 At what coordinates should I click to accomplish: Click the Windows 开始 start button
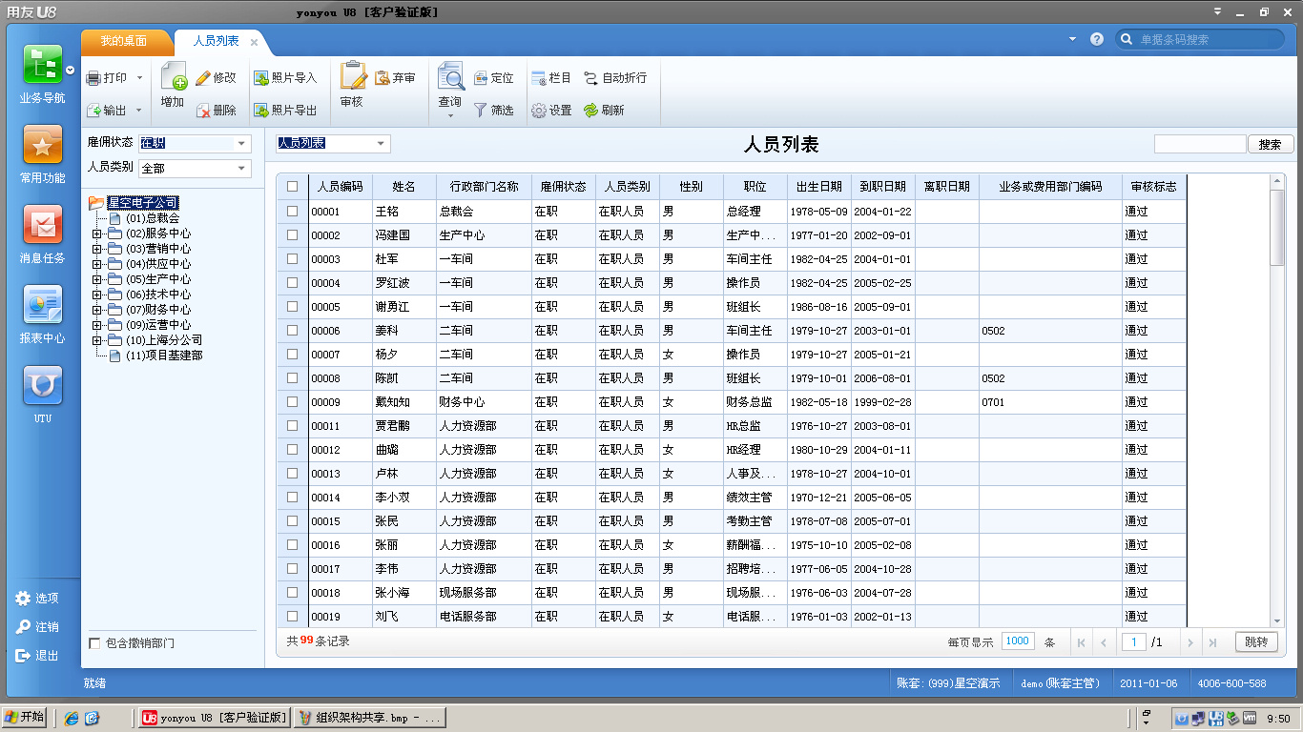tap(24, 718)
